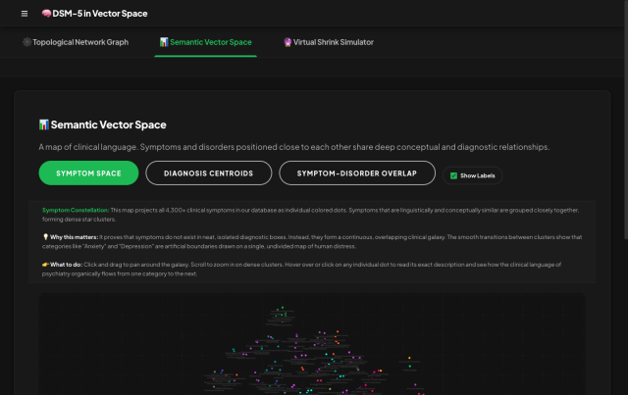This screenshot has width=628, height=395.
Task: Click the page vertical scrollbar thumb
Action: tap(626, 120)
